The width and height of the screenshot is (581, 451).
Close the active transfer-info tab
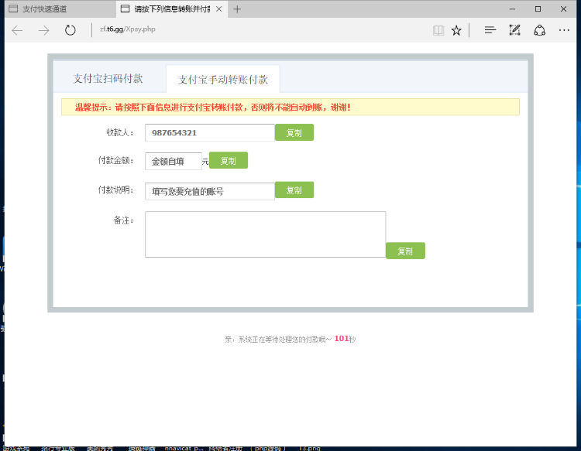pyautogui.click(x=219, y=9)
